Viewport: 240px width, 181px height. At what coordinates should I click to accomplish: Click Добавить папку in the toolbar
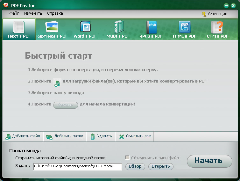coord(65,136)
